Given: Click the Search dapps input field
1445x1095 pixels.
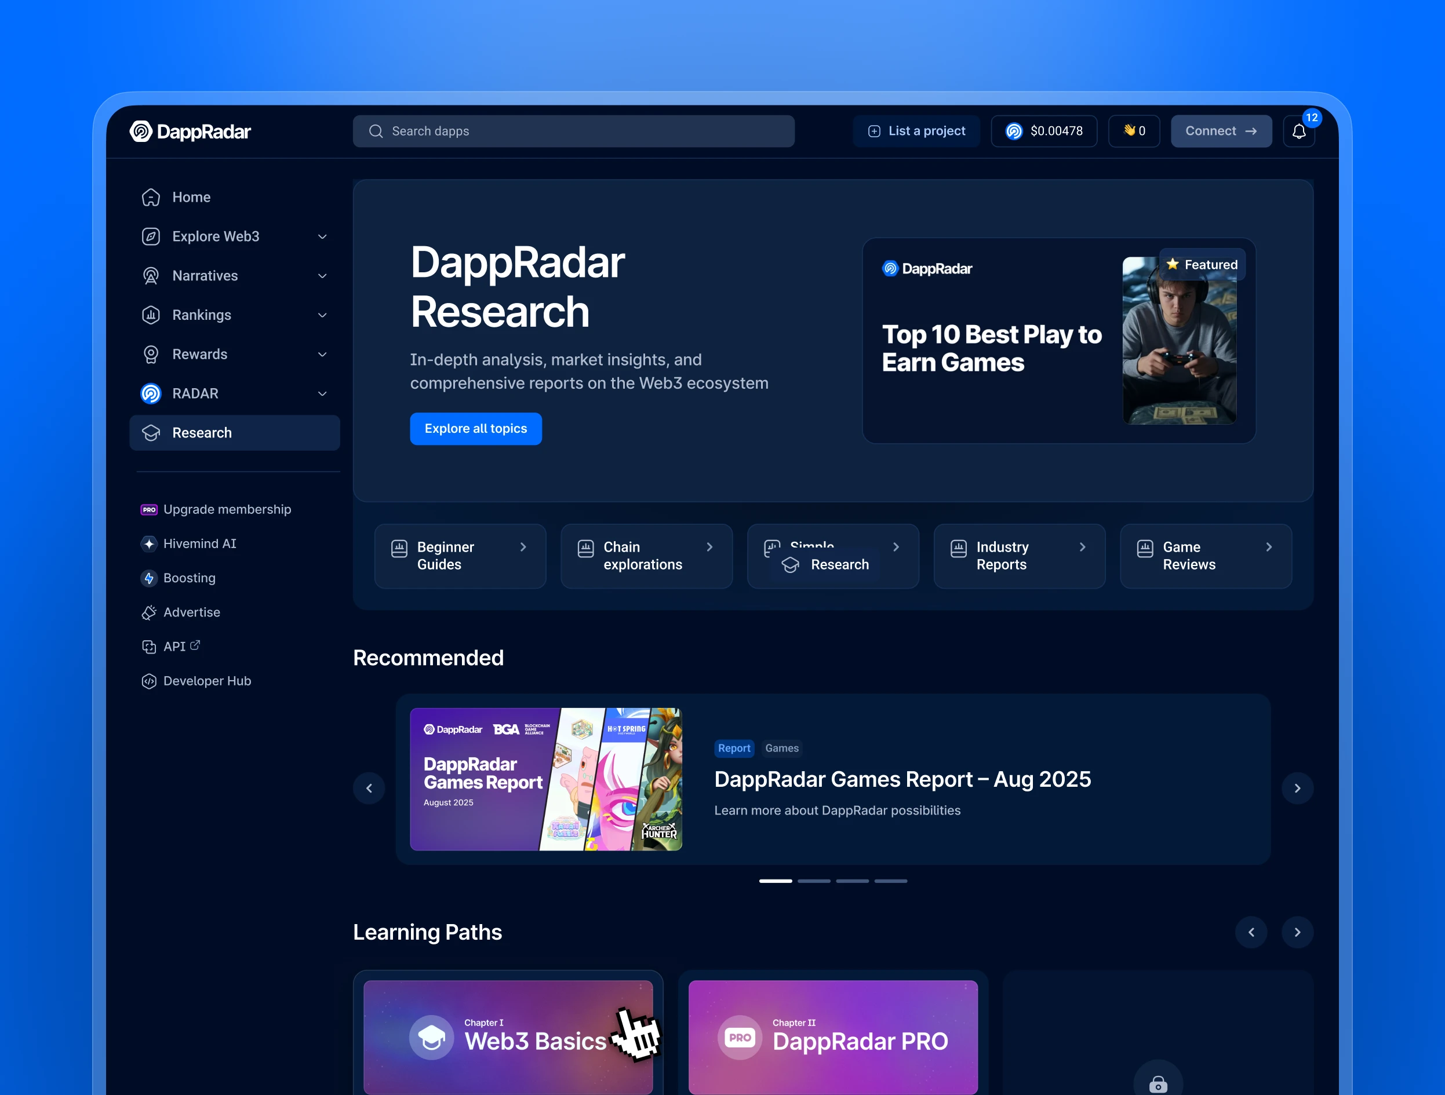Looking at the screenshot, I should pyautogui.click(x=574, y=132).
